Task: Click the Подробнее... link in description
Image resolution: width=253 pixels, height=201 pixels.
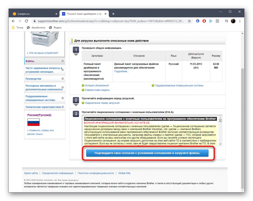Action: click(x=121, y=71)
